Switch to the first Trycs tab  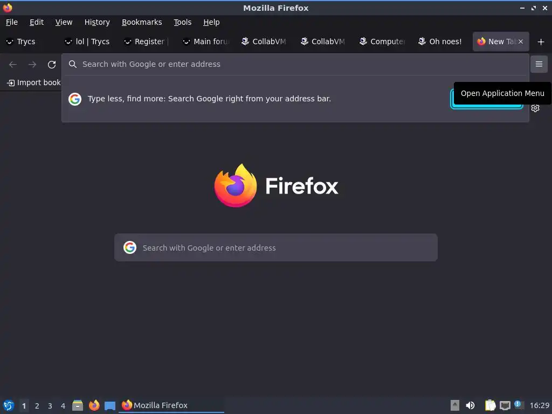coord(30,42)
